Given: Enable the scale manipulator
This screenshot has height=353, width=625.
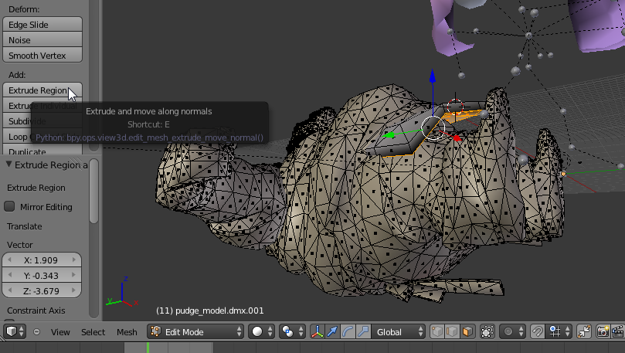Looking at the screenshot, I should (x=363, y=331).
